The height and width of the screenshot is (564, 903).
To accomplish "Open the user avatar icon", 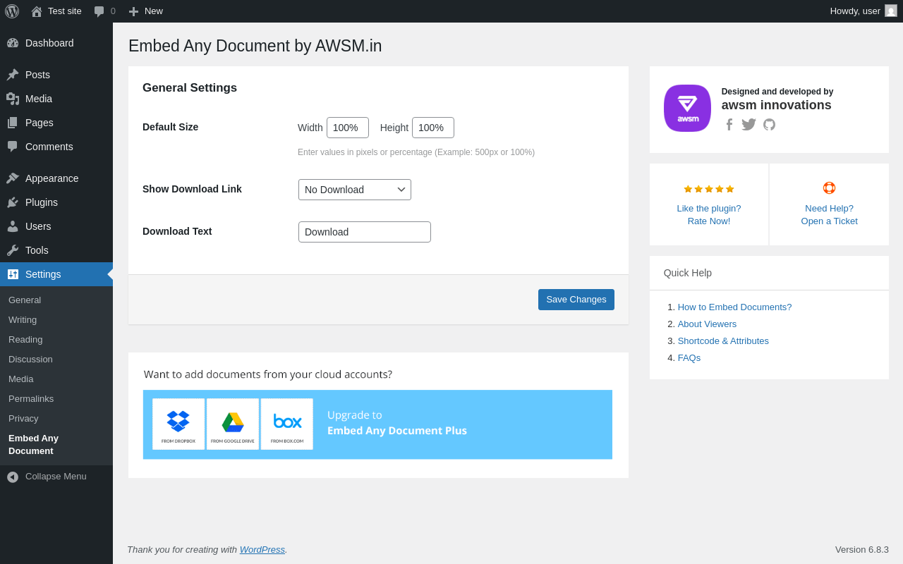I will click(891, 11).
